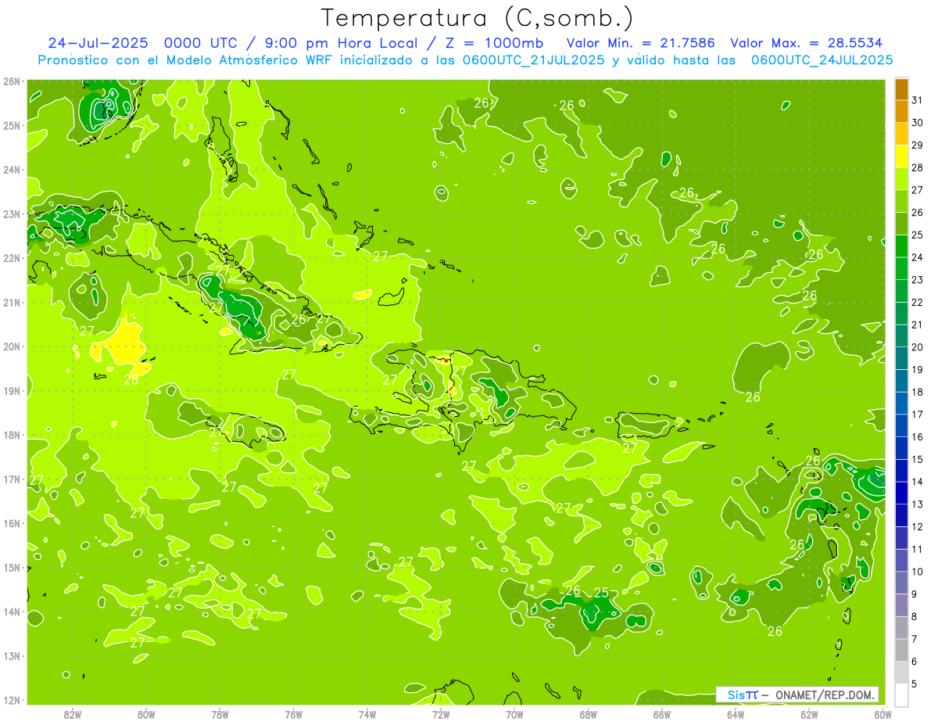Click the brown legend swatch above 31
The width and height of the screenshot is (938, 725).
pos(902,88)
